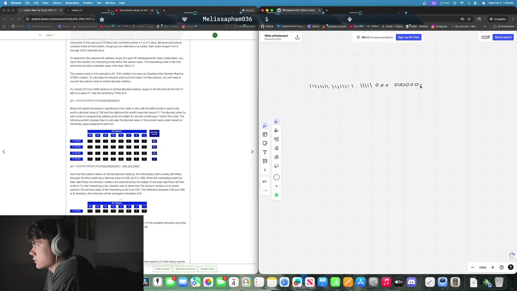Open the View menu
This screenshot has height=291, width=517.
46,3
